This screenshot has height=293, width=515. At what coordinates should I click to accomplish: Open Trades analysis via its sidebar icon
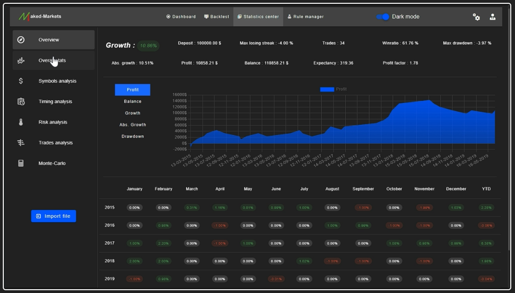pyautogui.click(x=21, y=143)
